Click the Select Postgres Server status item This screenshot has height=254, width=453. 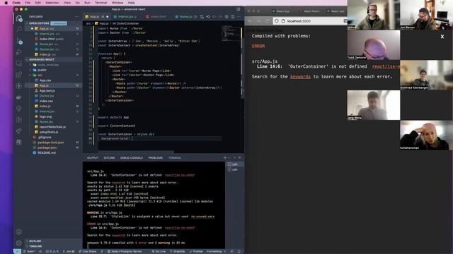pos(125,251)
